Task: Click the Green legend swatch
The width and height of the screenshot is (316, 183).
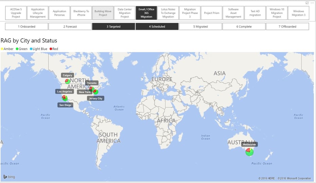Action: 17,49
